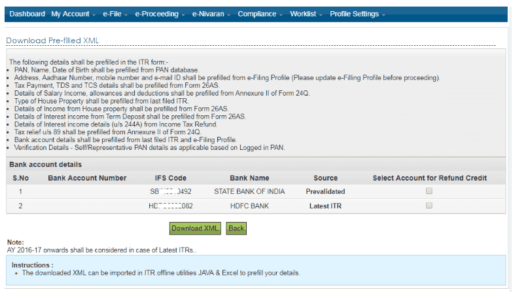Expand the My Account dropdown menu
The width and height of the screenshot is (515, 292).
[73, 14]
